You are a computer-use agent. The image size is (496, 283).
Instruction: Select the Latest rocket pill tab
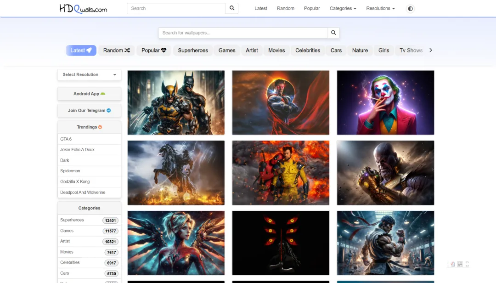click(x=81, y=51)
